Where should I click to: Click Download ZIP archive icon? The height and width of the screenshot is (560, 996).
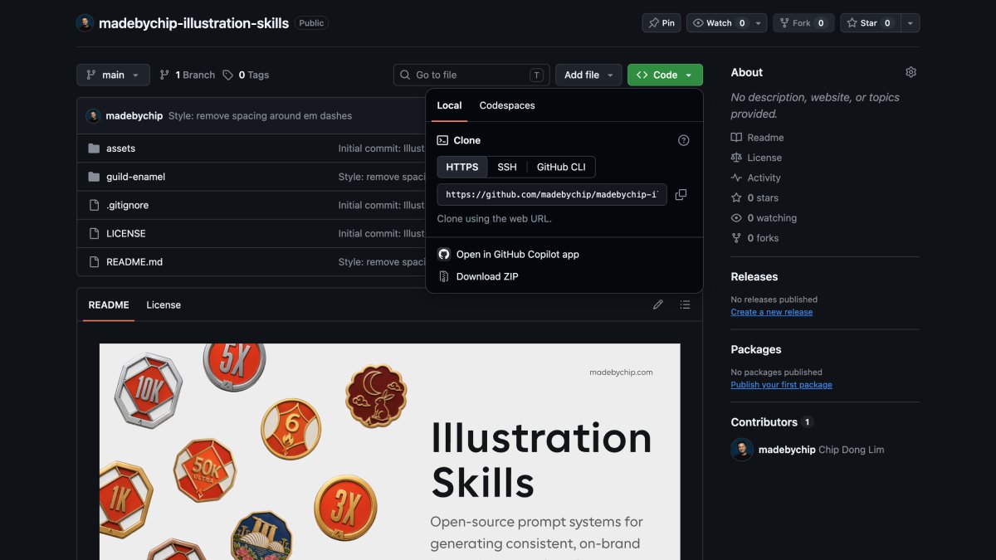pos(444,276)
